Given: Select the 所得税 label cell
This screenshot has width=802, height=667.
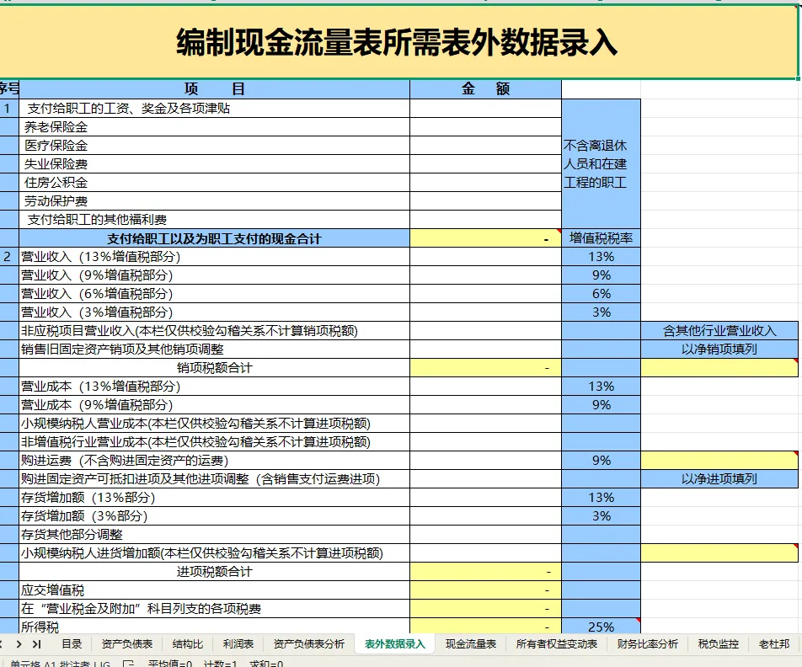Looking at the screenshot, I should pyautogui.click(x=214, y=626).
